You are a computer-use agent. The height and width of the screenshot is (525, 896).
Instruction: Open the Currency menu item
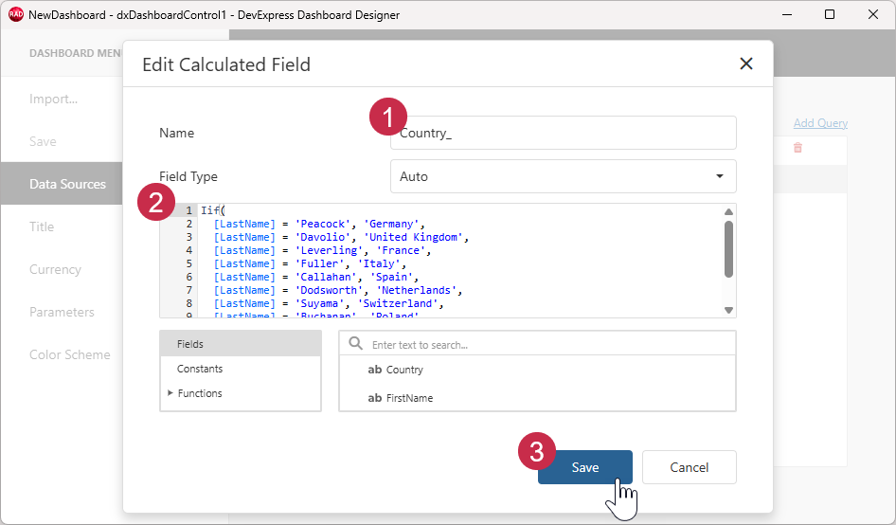tap(56, 269)
